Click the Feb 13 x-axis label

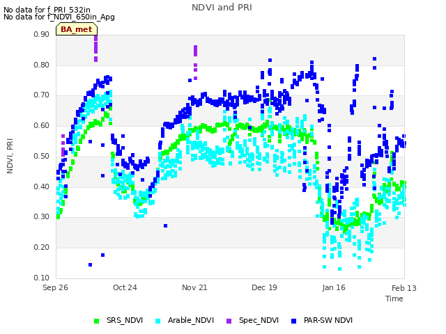tap(404, 288)
